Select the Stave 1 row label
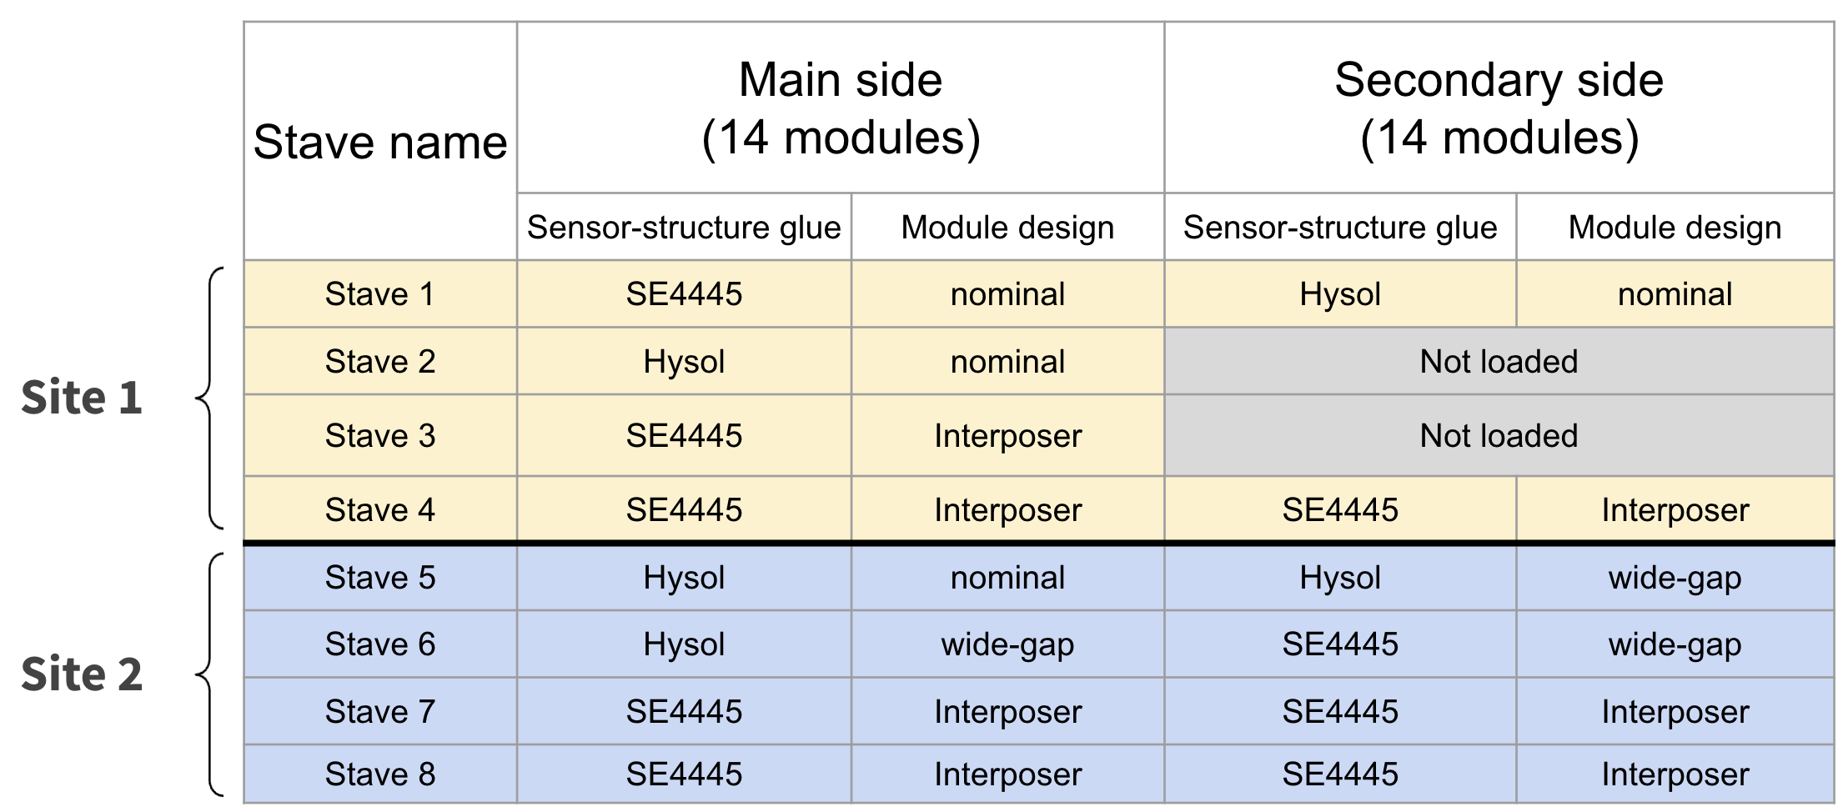Image resolution: width=1843 pixels, height=812 pixels. tap(380, 294)
